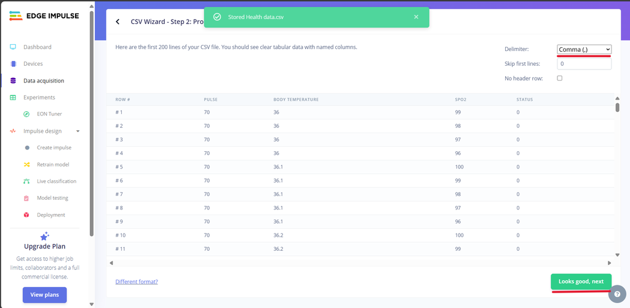Screen dimensions: 630x308
Task: Click the Upgrade Plan star icon
Action: (x=44, y=236)
